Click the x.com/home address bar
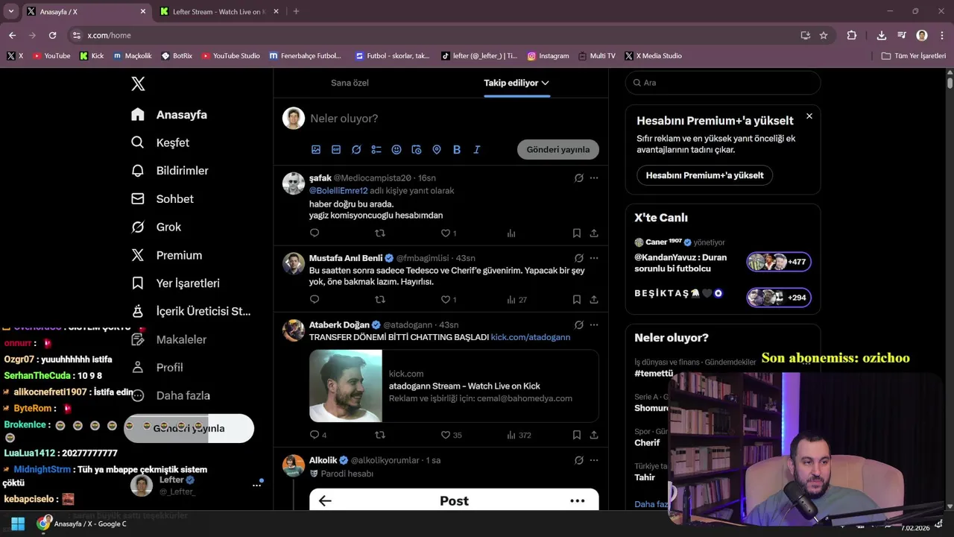The width and height of the screenshot is (954, 537). click(432, 35)
